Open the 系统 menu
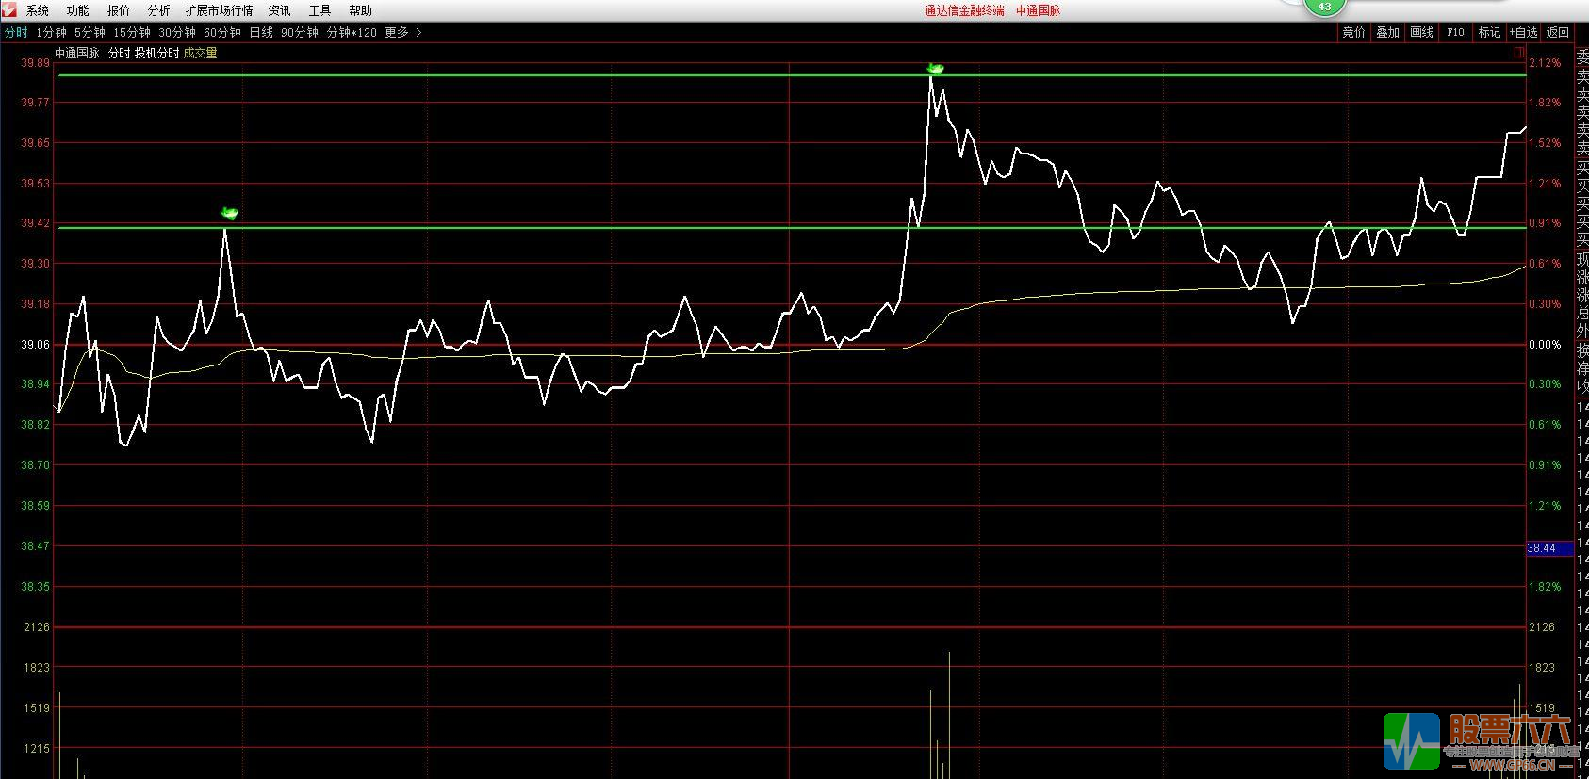1589x779 pixels. pos(38,10)
